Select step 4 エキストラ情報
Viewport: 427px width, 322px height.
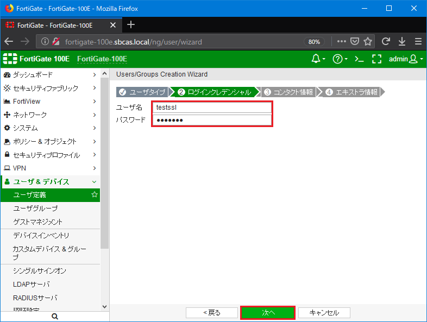[x=351, y=92]
